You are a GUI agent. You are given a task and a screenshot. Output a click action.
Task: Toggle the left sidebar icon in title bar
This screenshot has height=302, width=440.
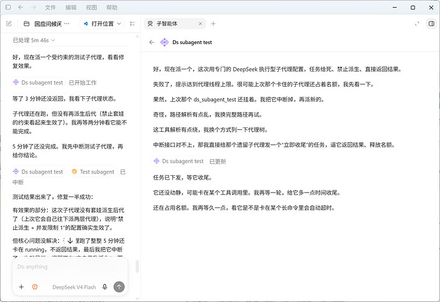click(8, 7)
